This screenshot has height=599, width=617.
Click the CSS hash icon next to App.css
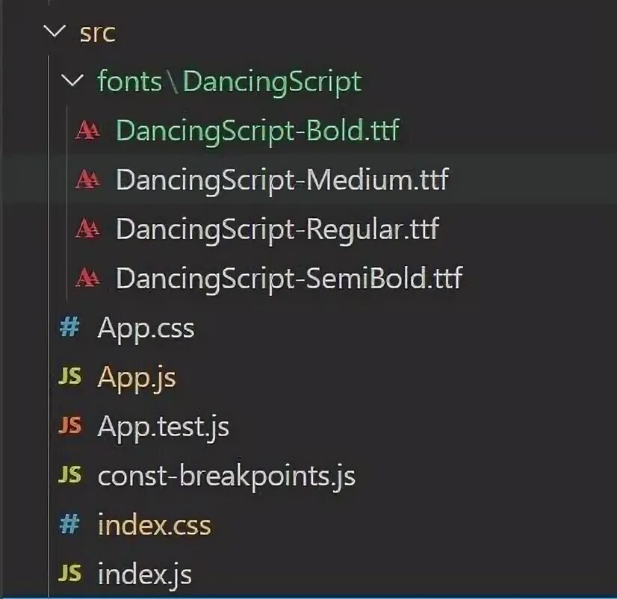pos(69,327)
